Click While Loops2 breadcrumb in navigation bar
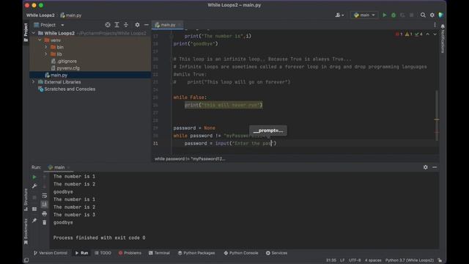The width and height of the screenshot is (469, 264). [x=40, y=15]
